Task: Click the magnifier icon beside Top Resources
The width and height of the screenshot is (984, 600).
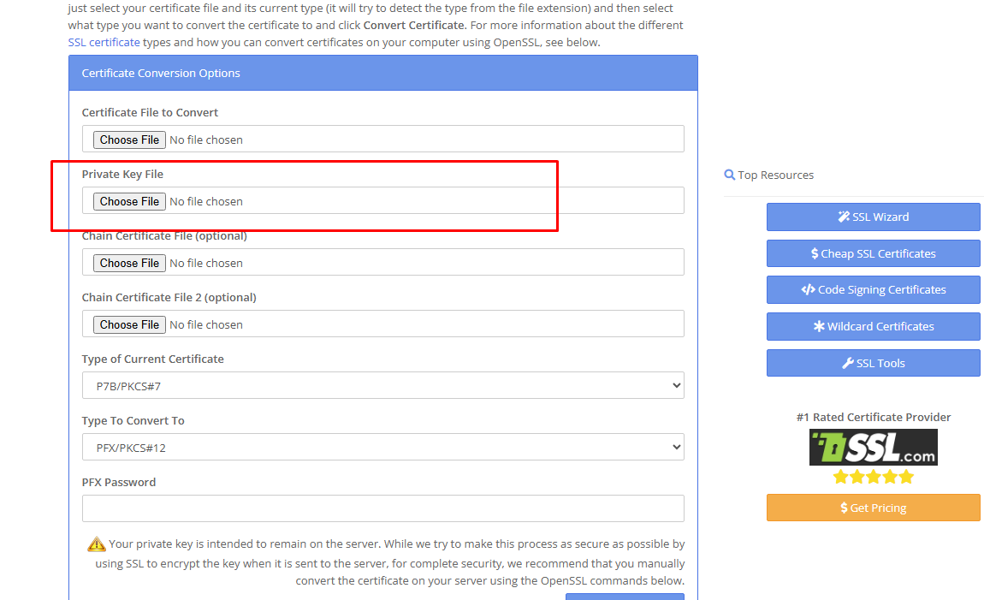Action: coord(729,175)
